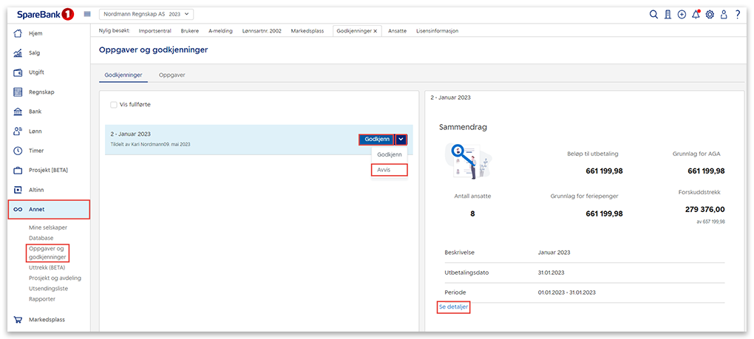The width and height of the screenshot is (754, 339).
Task: Toggle the hamburger menu icon
Action: click(x=87, y=14)
